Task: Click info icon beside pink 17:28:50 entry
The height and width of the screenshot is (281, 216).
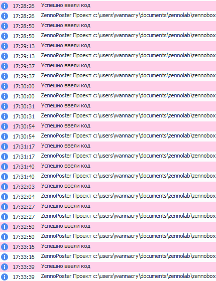Action: coord(5,26)
